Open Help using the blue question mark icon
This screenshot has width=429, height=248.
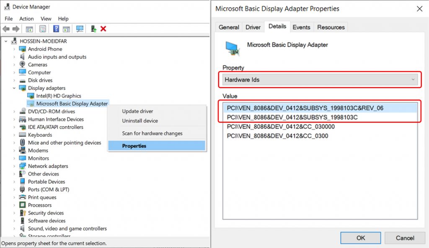pos(56,29)
